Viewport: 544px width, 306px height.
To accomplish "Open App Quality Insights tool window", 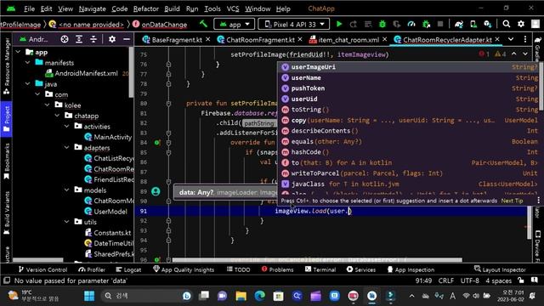I will [184, 269].
